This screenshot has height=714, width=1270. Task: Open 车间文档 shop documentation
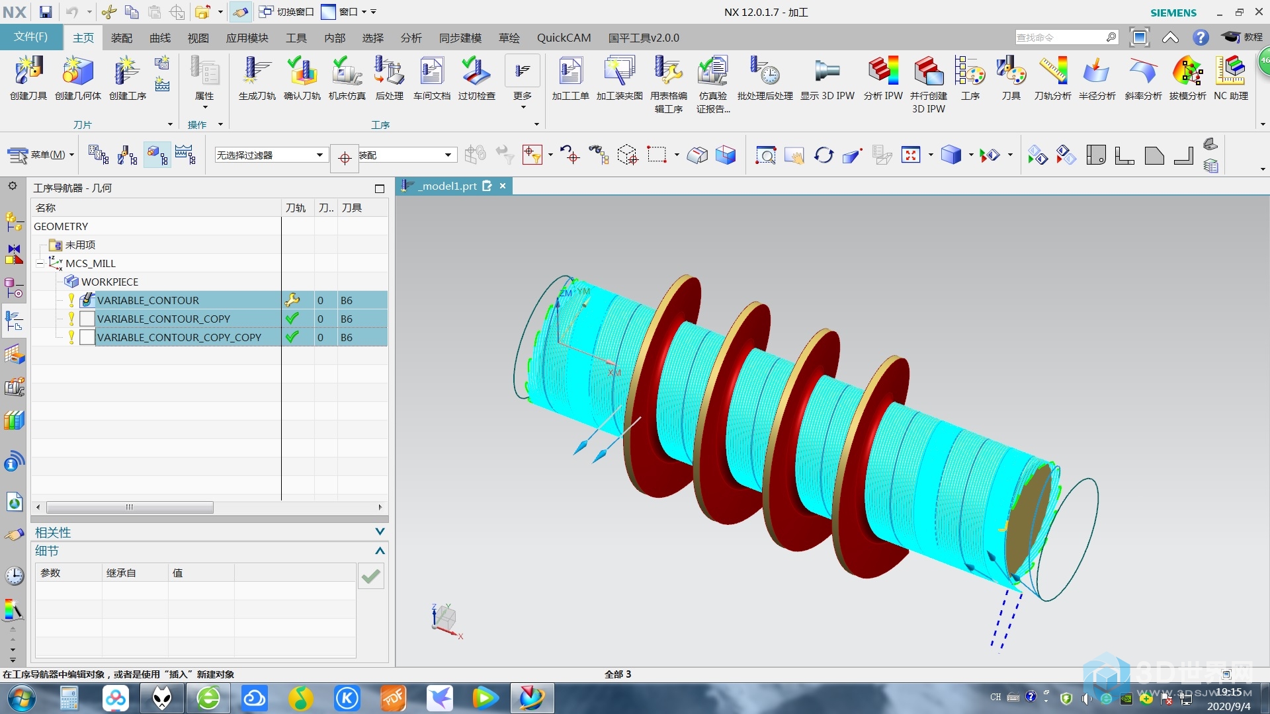[431, 71]
